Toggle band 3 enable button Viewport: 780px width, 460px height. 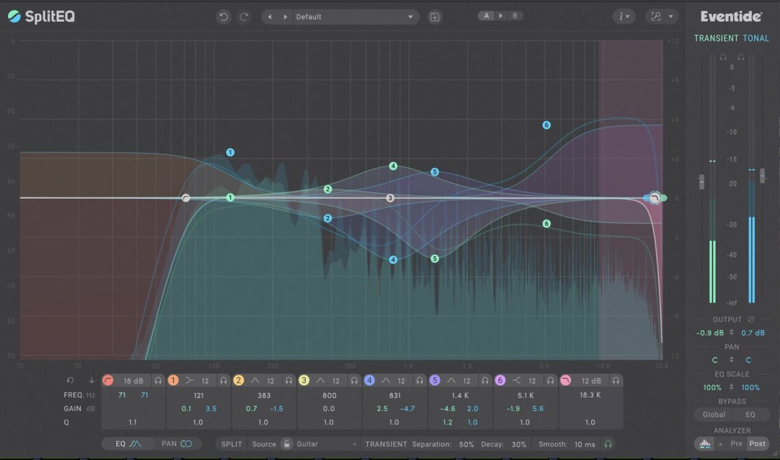tap(303, 380)
